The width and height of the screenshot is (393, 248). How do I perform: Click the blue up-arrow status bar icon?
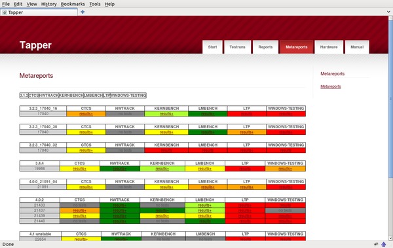click(383, 244)
